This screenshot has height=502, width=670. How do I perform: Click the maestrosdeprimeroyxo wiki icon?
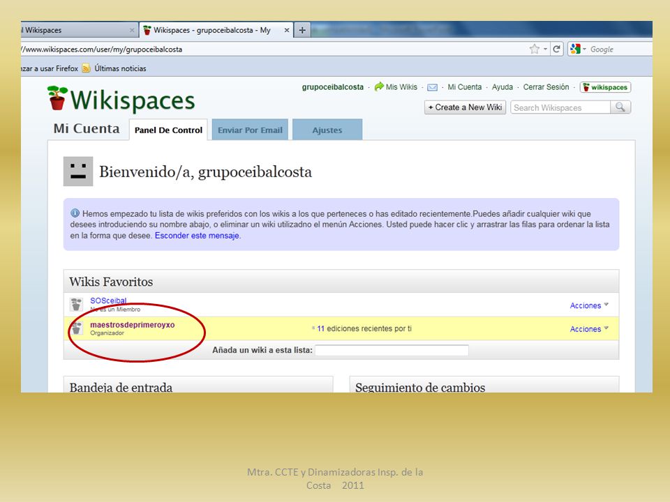point(76,328)
